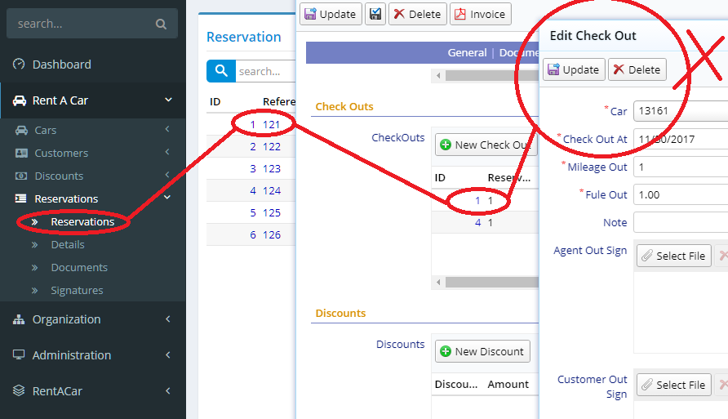Screen dimensions: 728x419
Task: Click the Cars car icon in sidebar
Action: pos(21,130)
